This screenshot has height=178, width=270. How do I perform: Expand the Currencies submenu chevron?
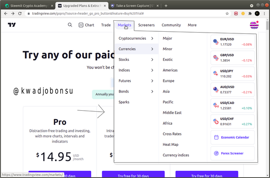[x=152, y=49]
